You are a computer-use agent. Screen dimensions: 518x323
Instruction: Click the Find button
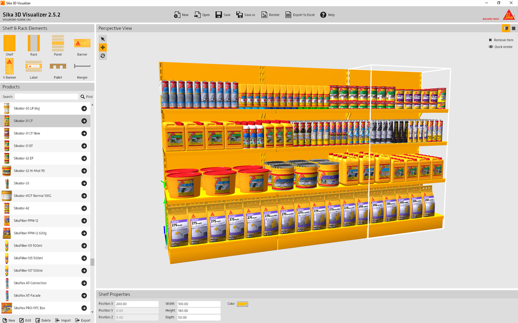(87, 97)
